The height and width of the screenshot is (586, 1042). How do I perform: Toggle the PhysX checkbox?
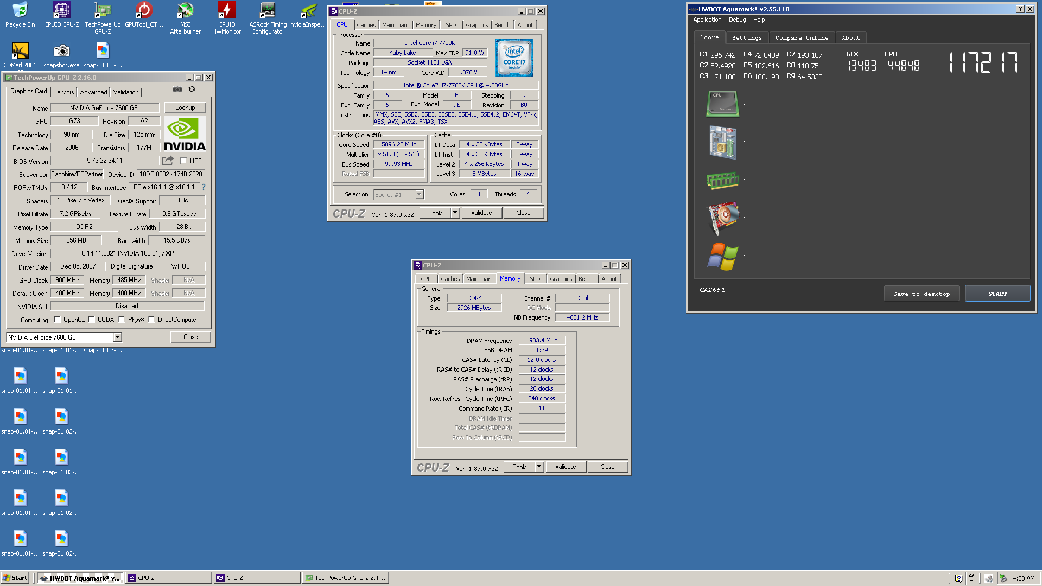tap(122, 320)
